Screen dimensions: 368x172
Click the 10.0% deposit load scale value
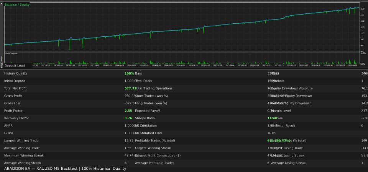(x=363, y=54)
